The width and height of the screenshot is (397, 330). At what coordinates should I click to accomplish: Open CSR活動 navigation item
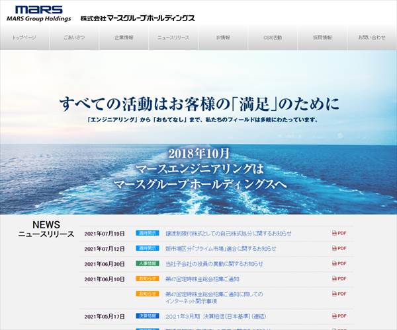[x=273, y=38]
